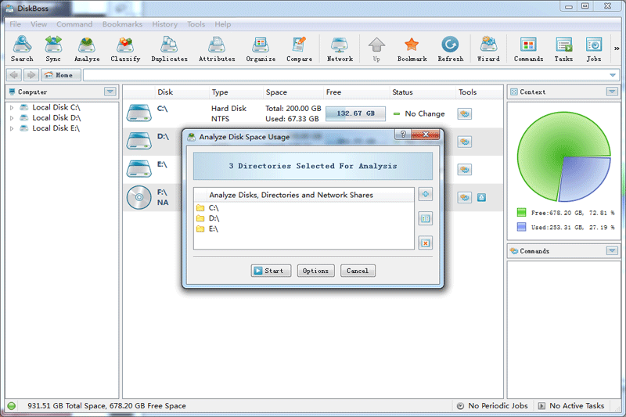Screen dimensions: 626x417
Task: Click the add directory plus icon in dialog
Action: click(425, 195)
